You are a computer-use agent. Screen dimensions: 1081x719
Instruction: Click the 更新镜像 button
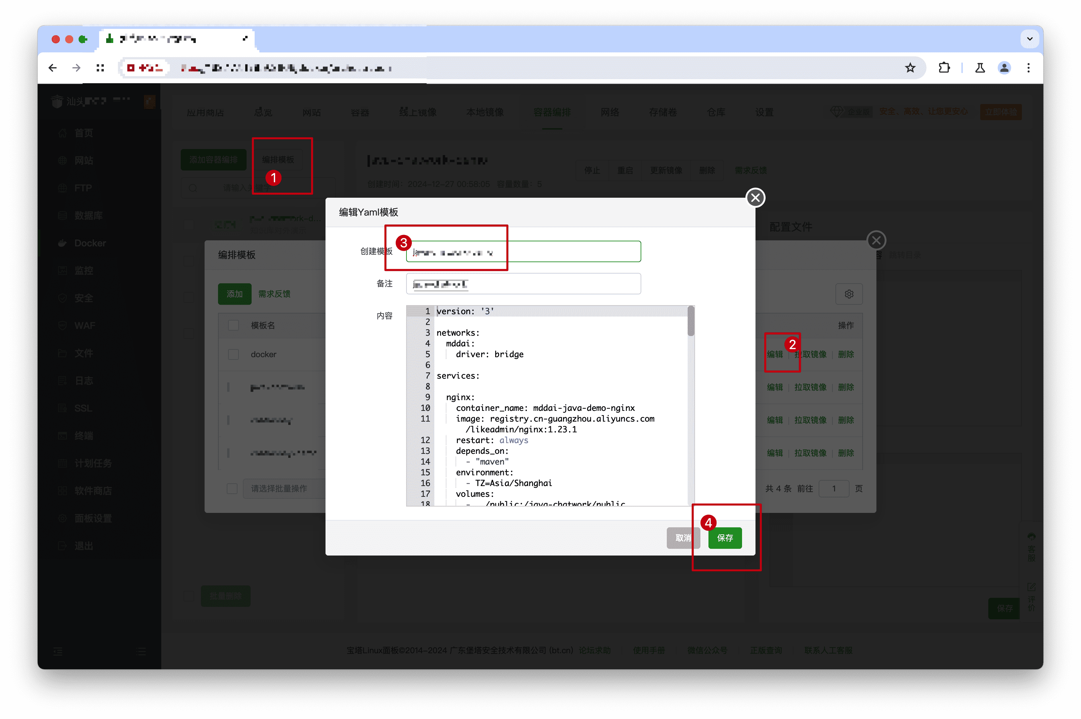point(666,170)
